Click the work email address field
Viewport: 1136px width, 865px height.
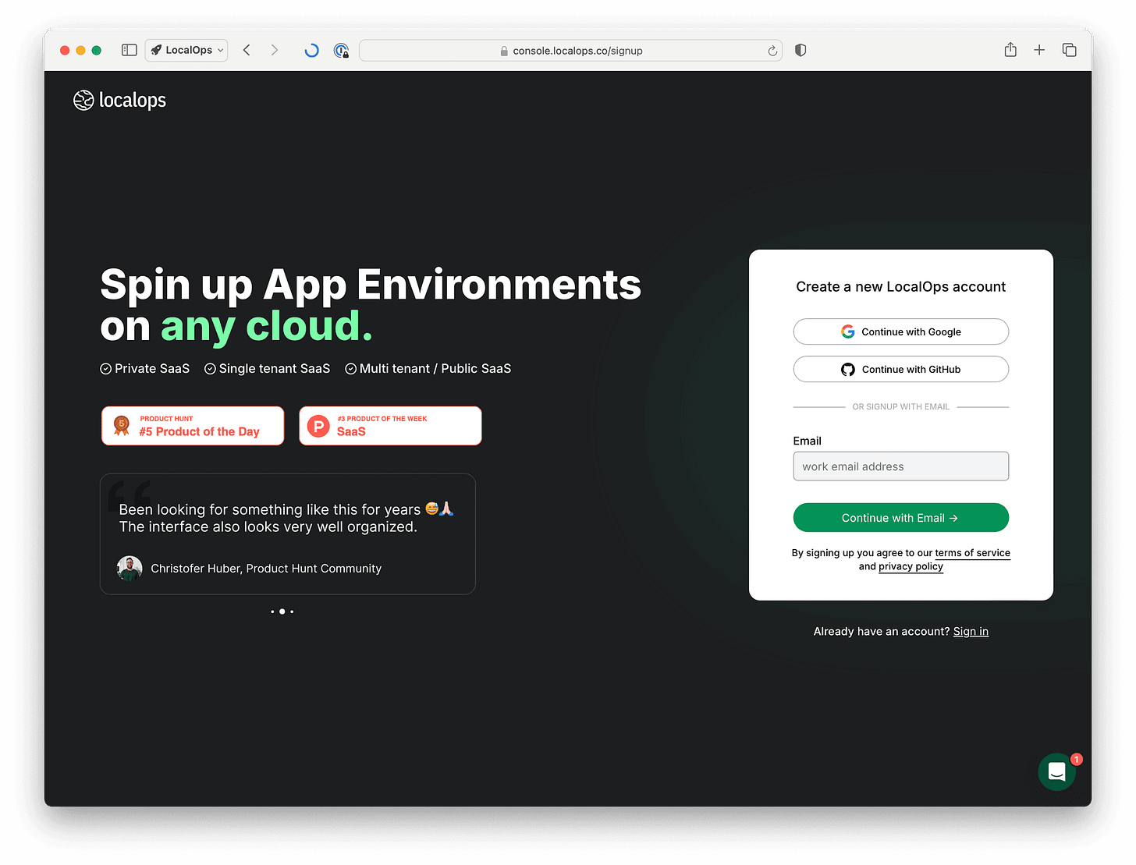click(x=901, y=466)
